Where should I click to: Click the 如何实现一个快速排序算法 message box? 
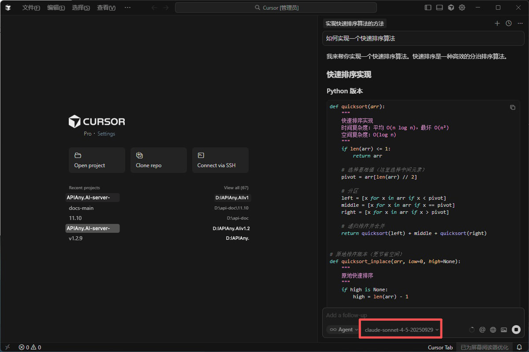point(423,39)
